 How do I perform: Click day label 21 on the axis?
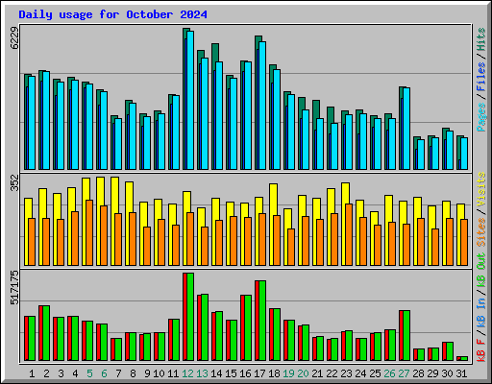pyautogui.click(x=317, y=373)
